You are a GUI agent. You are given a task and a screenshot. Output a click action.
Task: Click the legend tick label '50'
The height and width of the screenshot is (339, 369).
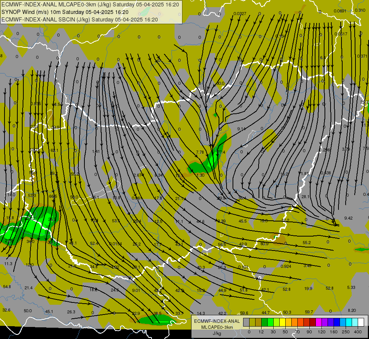[285, 332]
